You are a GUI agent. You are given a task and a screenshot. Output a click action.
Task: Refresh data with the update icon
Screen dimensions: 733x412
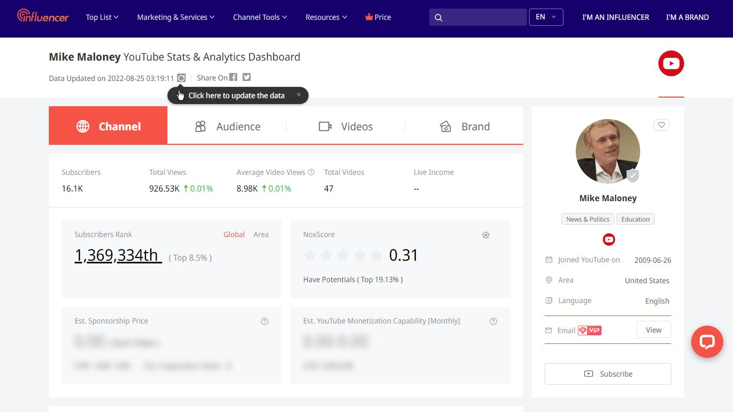click(181, 78)
